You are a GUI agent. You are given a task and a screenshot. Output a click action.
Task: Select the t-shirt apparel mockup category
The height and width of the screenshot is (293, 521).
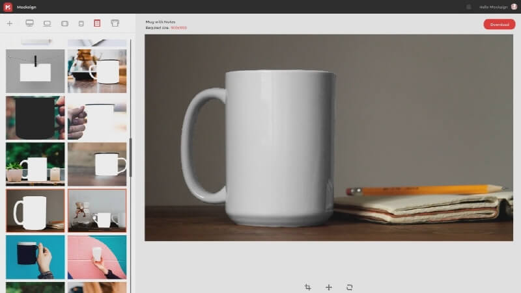(x=115, y=23)
